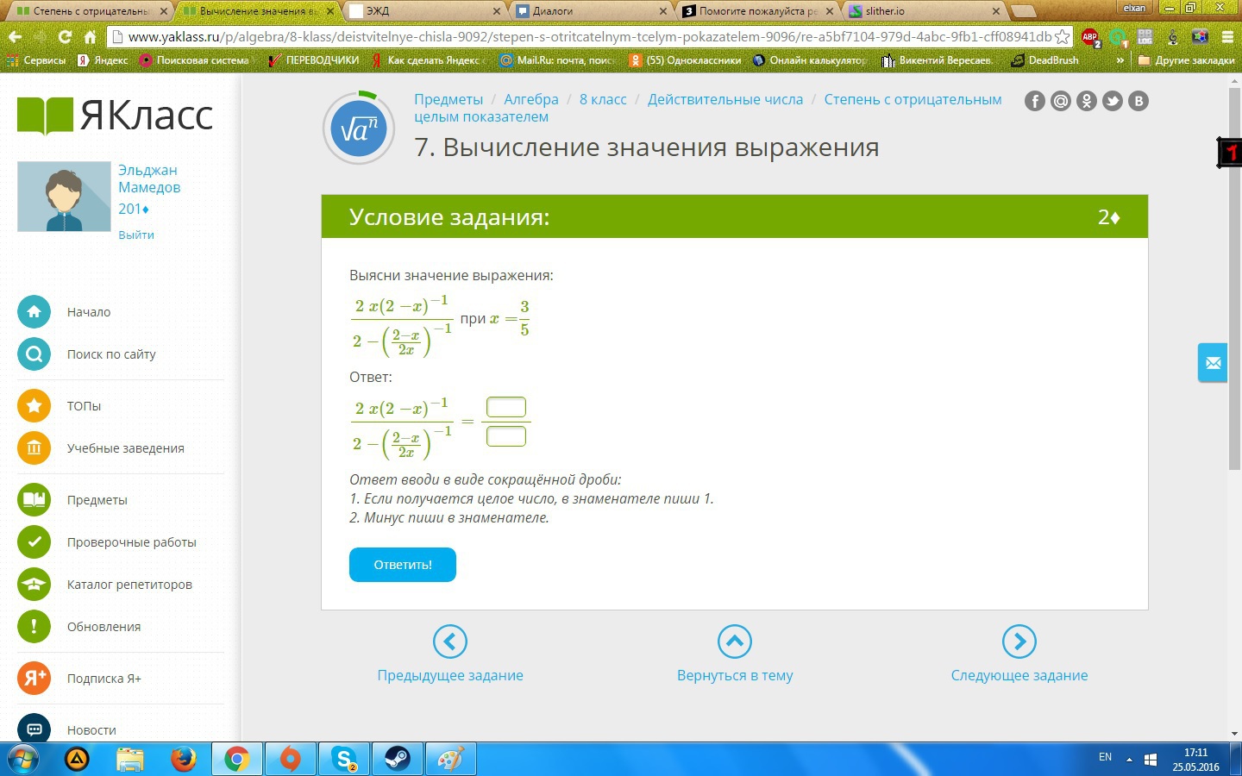The height and width of the screenshot is (776, 1242).
Task: Click the numerator answer input box
Action: pyautogui.click(x=506, y=407)
